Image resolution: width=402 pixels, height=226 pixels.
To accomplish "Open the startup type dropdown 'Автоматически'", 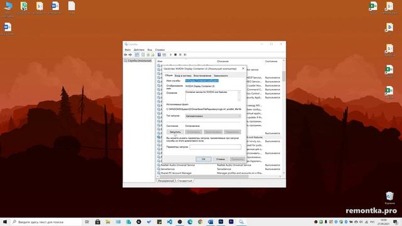I will [213, 116].
